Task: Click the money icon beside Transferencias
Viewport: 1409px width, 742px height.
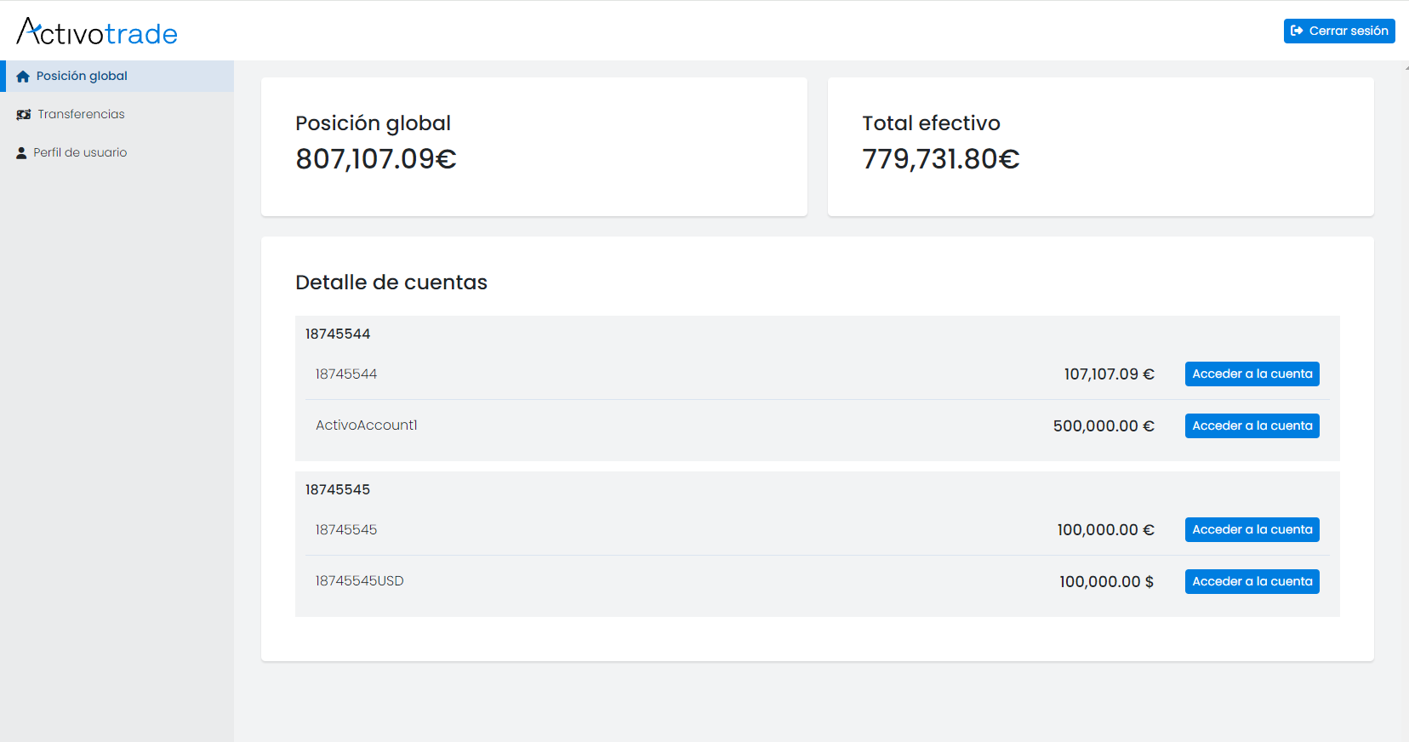Action: coord(24,114)
